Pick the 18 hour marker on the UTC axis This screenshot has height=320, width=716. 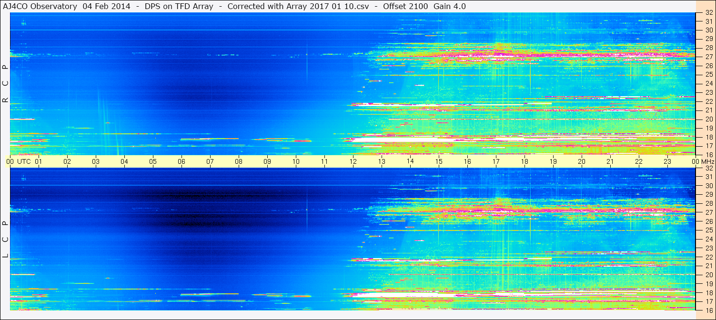[x=524, y=161]
